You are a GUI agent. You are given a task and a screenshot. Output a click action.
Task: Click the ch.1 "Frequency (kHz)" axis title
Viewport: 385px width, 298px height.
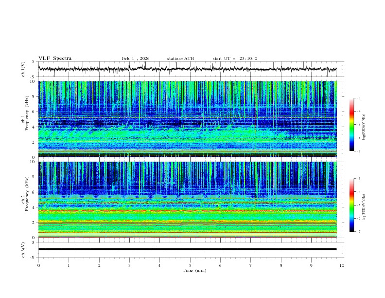coord(27,113)
